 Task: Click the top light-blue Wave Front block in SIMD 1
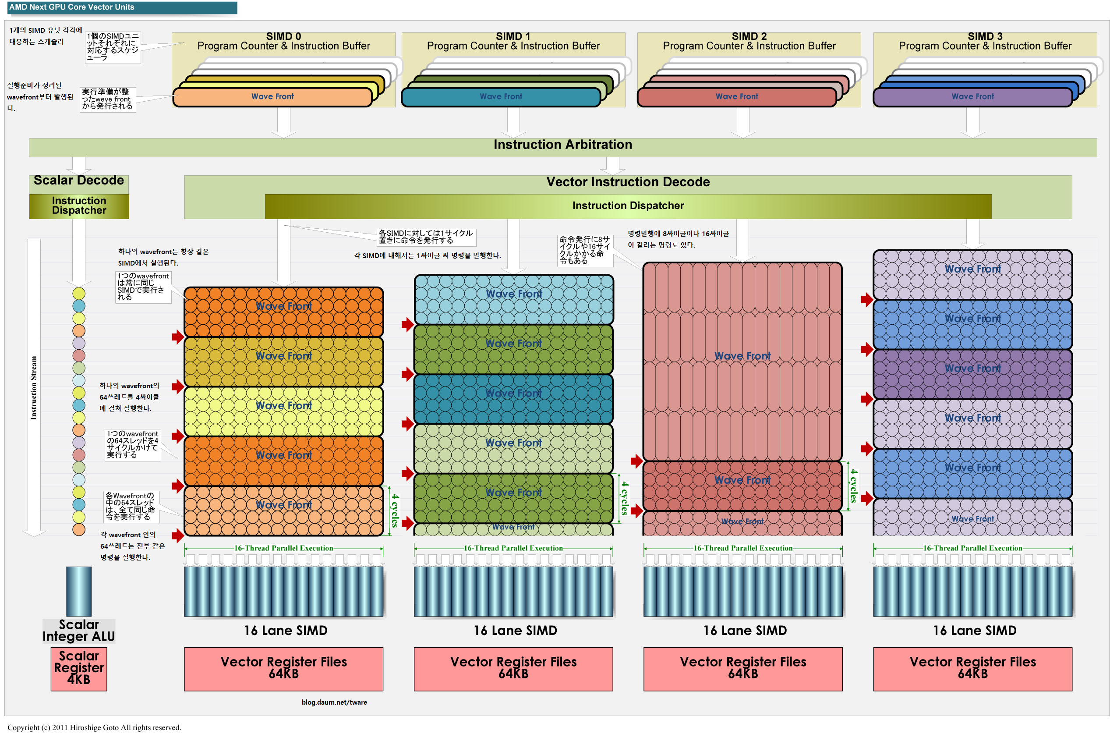tap(513, 300)
